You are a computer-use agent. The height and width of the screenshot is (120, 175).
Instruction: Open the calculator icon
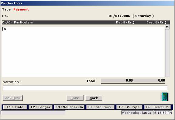(x=165, y=97)
